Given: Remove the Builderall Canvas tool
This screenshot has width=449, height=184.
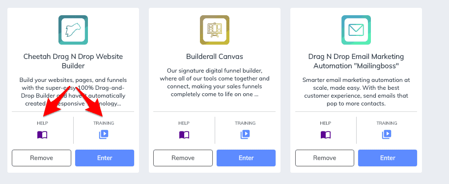Looking at the screenshot, I should [183, 158].
